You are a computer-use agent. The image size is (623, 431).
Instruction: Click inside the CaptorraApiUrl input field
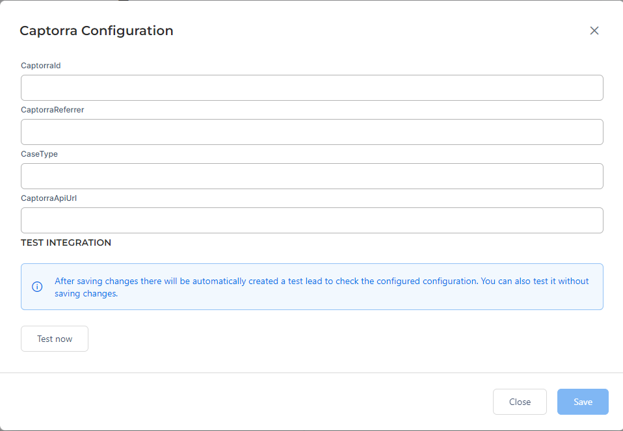tap(311, 220)
